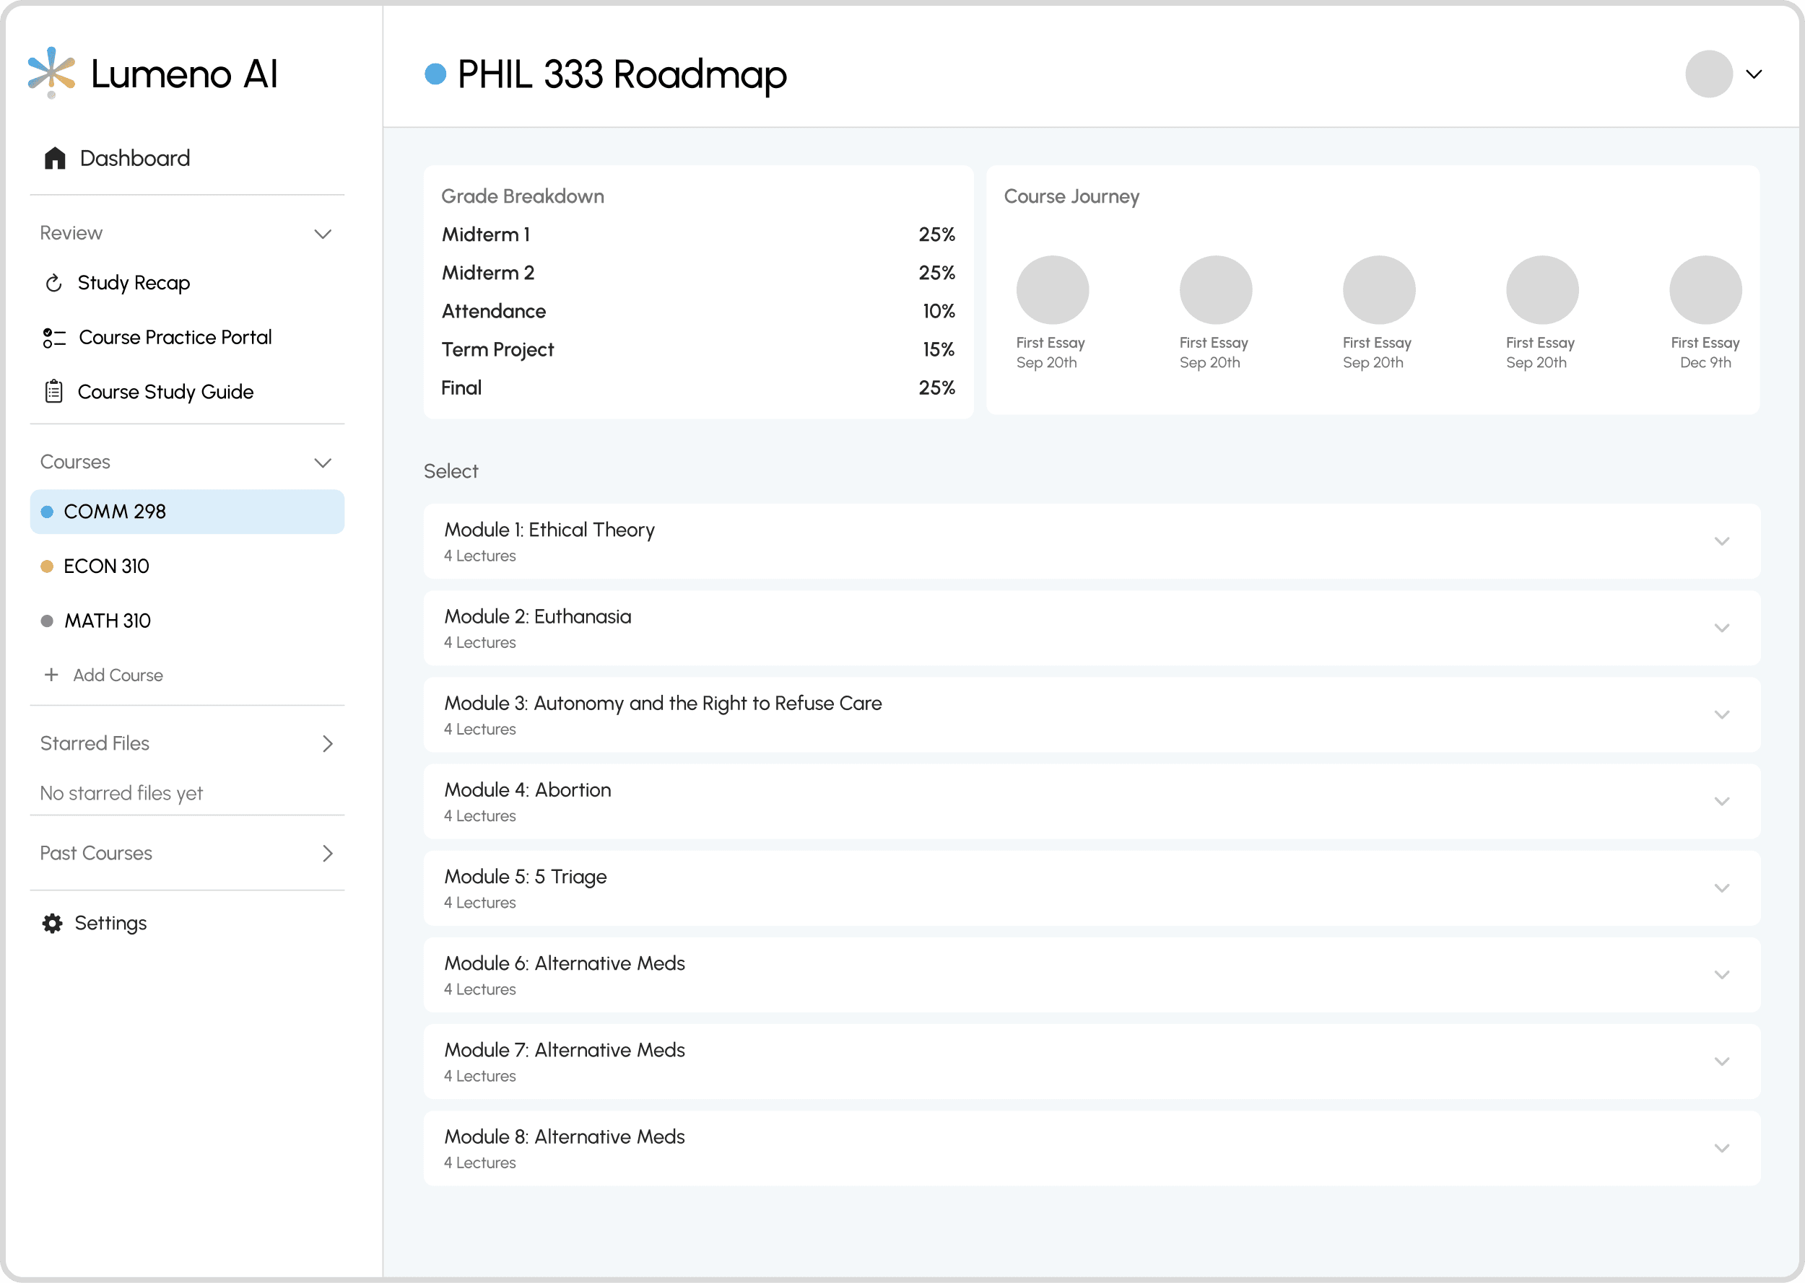Click the Dashboard home icon
Viewport: 1805px width, 1283px height.
55,158
